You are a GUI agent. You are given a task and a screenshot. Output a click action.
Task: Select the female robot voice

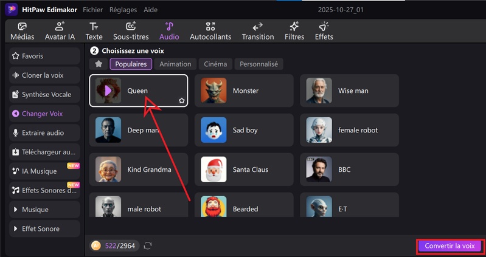coord(349,130)
